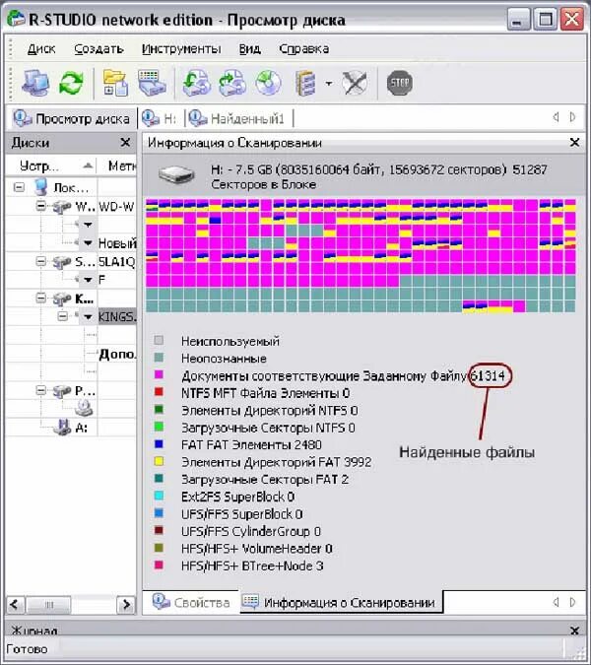Viewport: 591px width, 665px height.
Task: Collapse the Лок... computer tree node
Action: click(x=19, y=187)
